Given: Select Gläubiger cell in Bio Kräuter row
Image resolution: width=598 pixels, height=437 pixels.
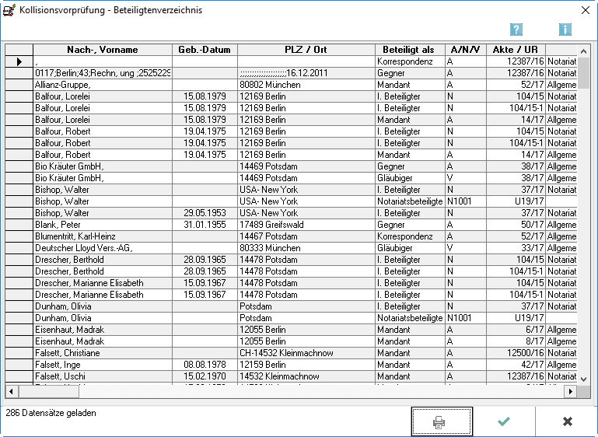Looking at the screenshot, I should coord(410,178).
